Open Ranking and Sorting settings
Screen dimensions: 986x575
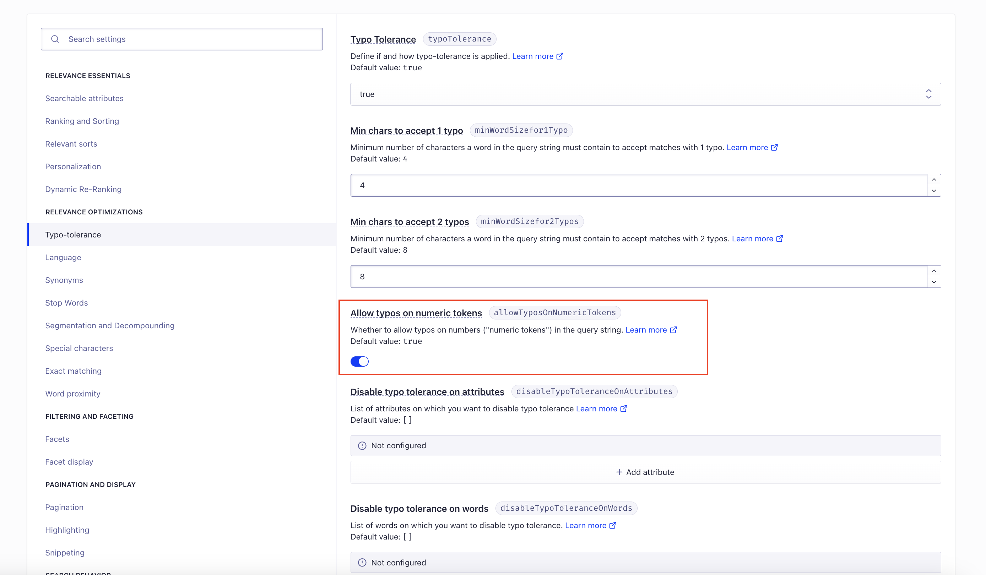(82, 121)
